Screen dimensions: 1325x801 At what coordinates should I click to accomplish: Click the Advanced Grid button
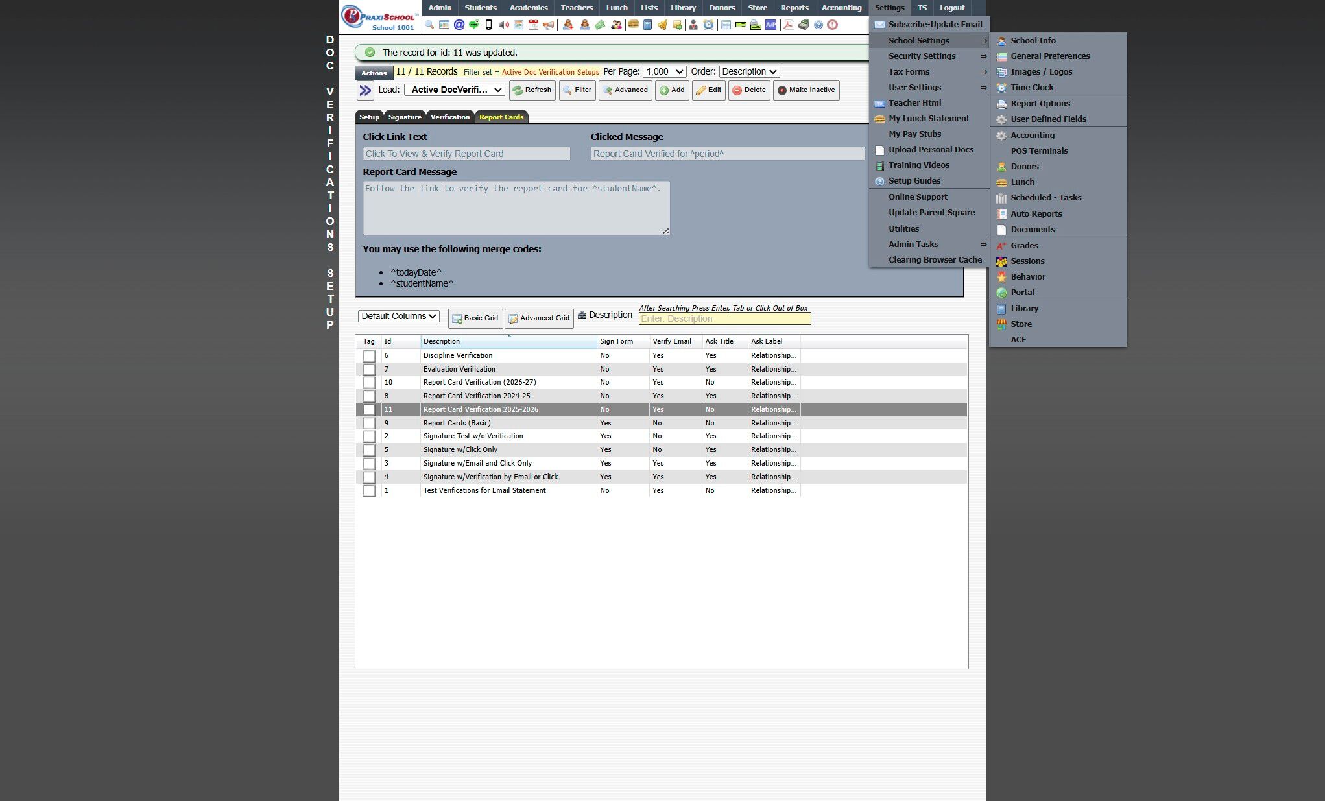click(539, 318)
